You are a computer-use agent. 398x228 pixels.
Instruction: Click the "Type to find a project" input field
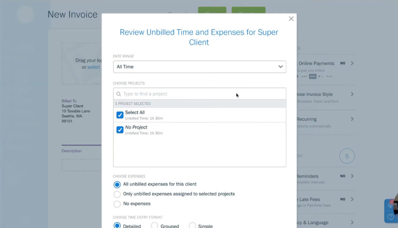coord(175,94)
